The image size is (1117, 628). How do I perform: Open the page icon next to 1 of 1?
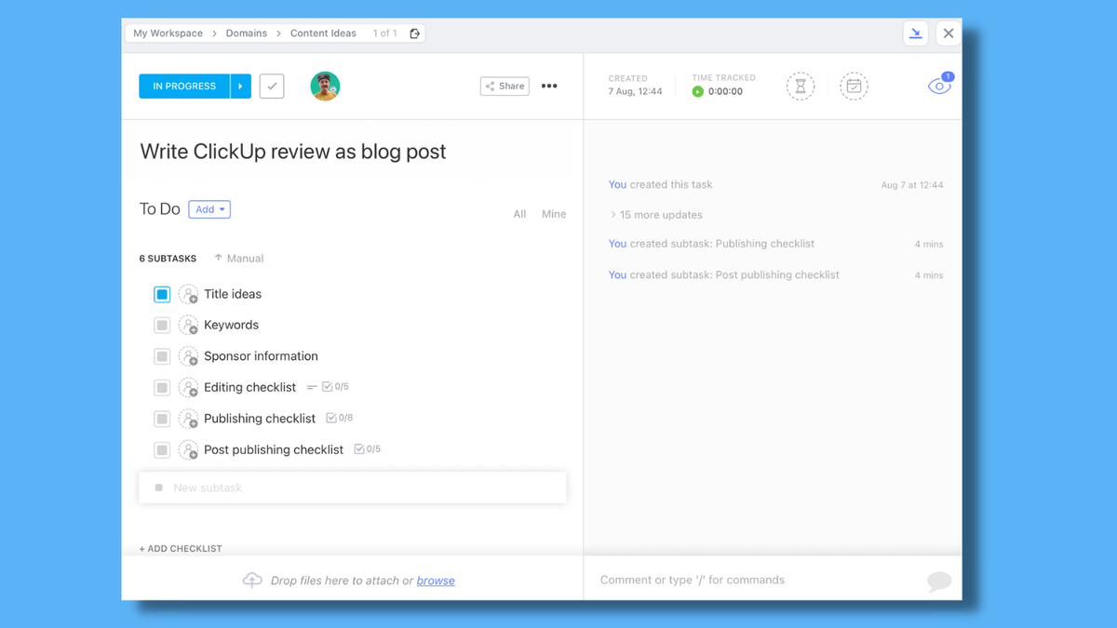coord(415,33)
